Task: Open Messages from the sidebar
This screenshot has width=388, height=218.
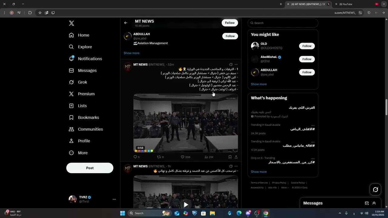Action: tap(83, 71)
